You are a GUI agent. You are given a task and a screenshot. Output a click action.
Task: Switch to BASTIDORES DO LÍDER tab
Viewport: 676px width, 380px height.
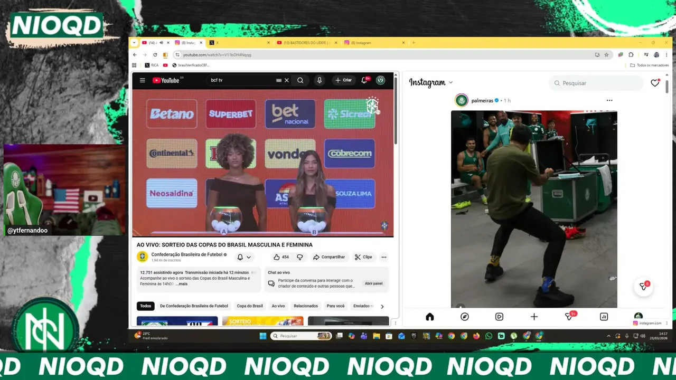tap(307, 43)
